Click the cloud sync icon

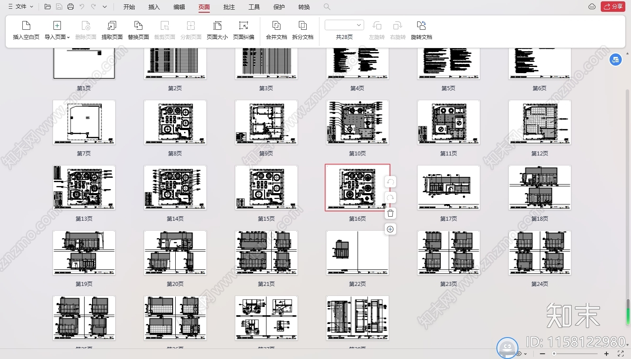coord(592,7)
